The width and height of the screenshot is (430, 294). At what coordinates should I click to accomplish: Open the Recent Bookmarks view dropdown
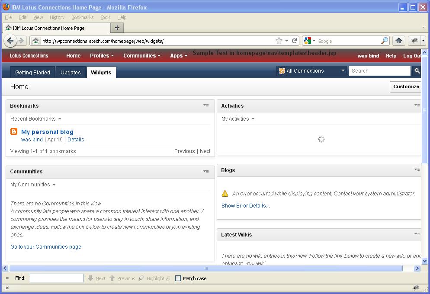[x=35, y=118]
